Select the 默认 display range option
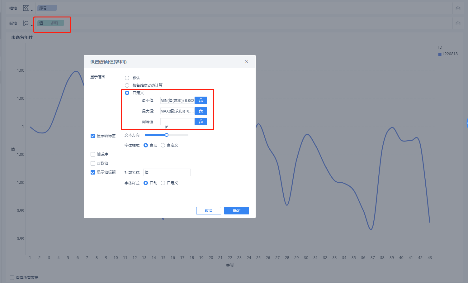This screenshot has width=468, height=283. click(127, 78)
